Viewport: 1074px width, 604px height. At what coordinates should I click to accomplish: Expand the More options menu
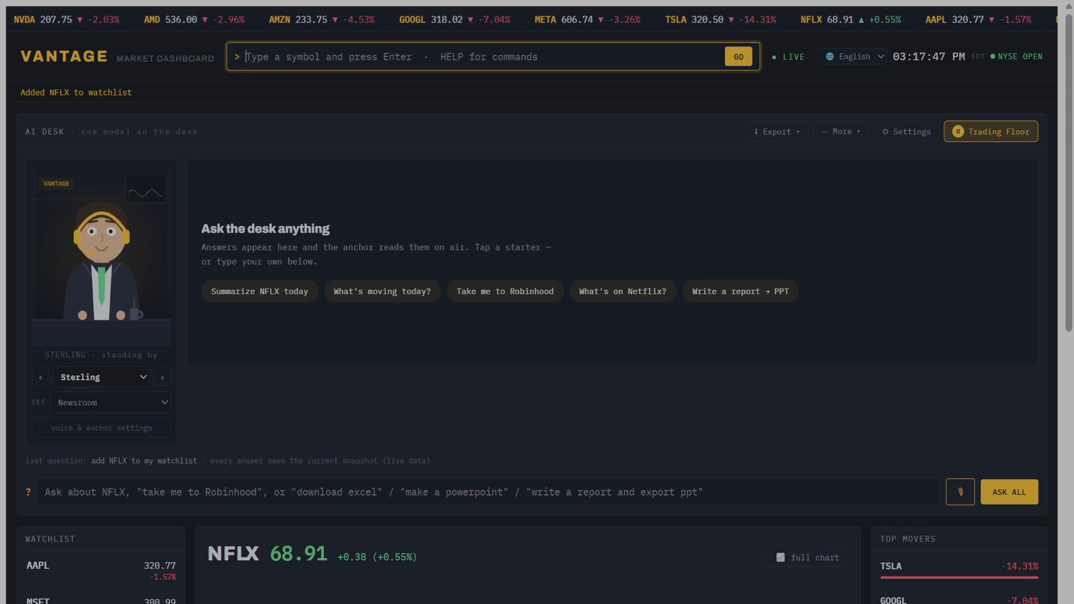[x=841, y=131]
